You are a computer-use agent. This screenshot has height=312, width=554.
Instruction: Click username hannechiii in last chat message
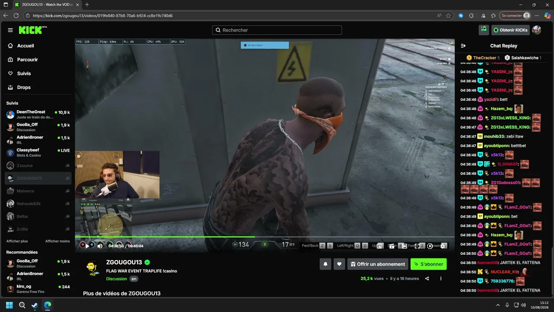pos(487,290)
